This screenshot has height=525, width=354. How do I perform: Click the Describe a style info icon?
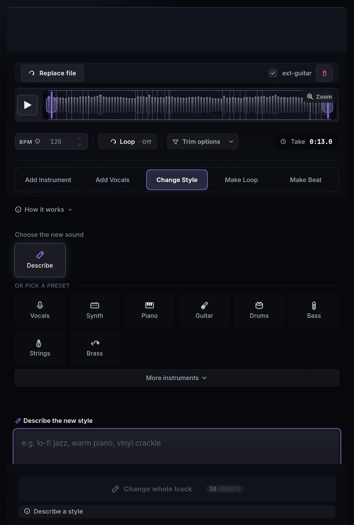pos(27,511)
